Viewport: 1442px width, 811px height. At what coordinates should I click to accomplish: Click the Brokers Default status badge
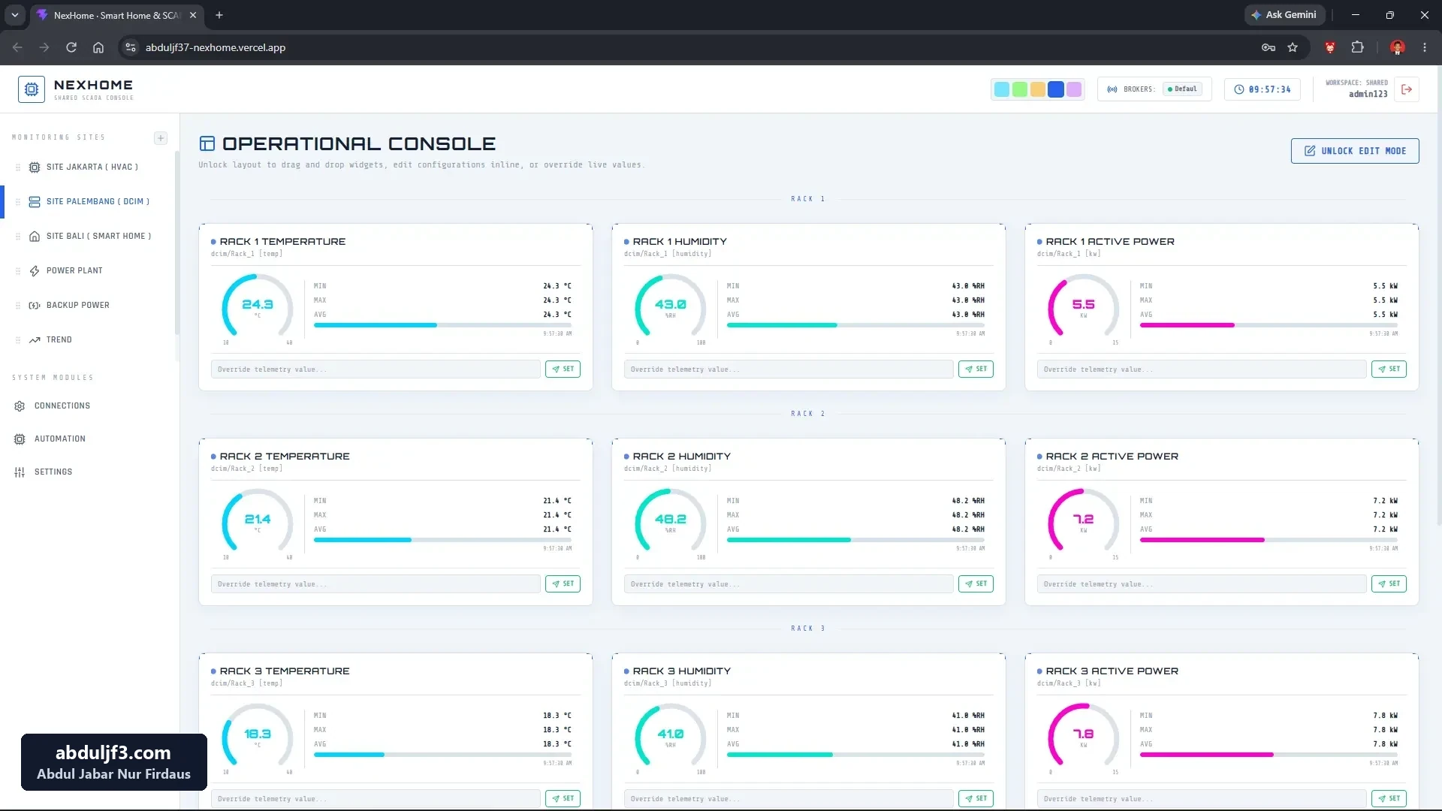point(1183,89)
